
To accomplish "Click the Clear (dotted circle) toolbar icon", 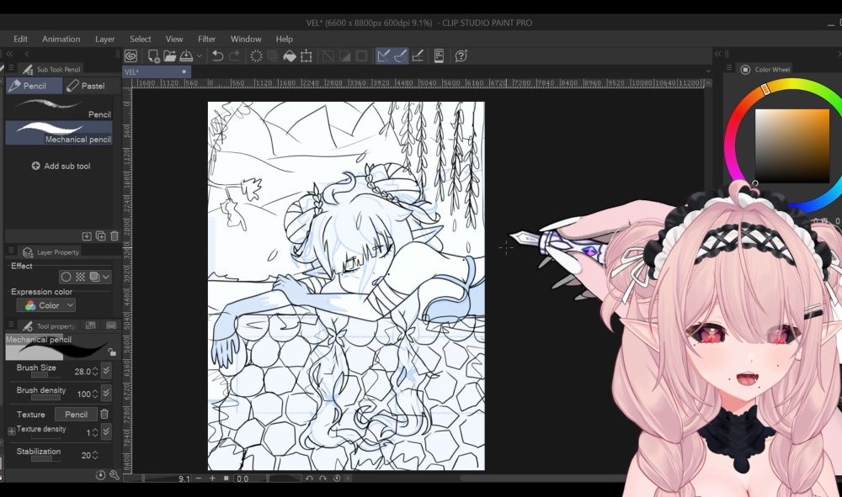I will [x=256, y=56].
